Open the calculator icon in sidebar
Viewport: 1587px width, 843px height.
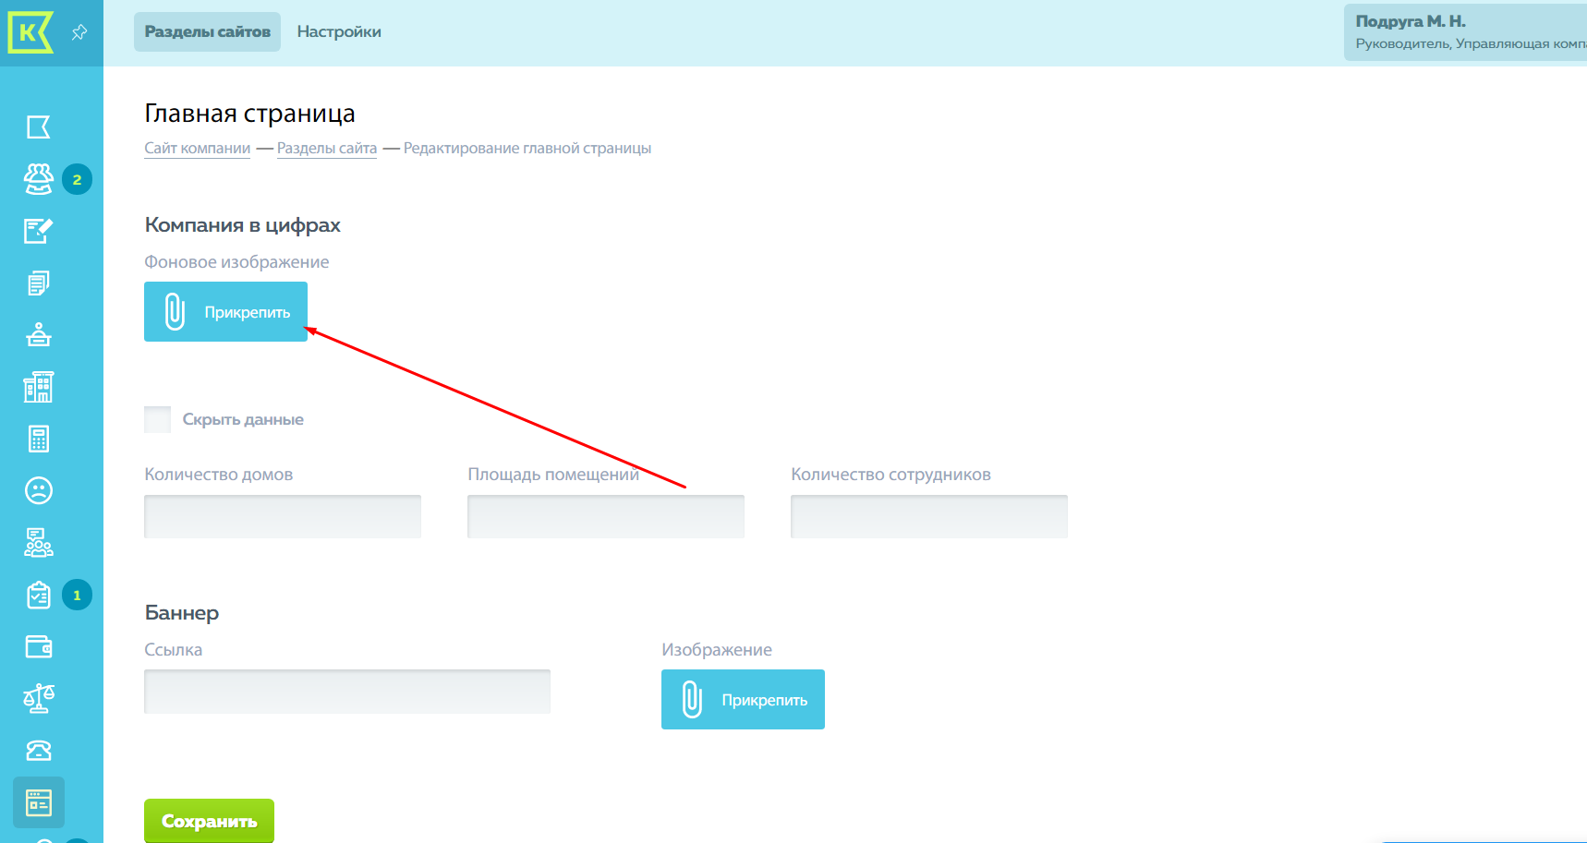tap(39, 440)
